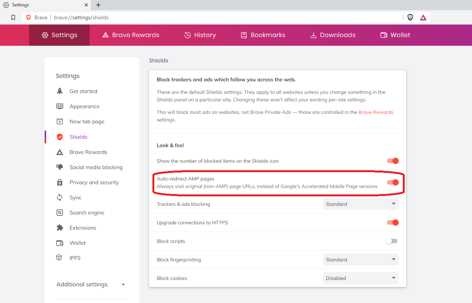The height and width of the screenshot is (303, 472).
Task: Switch to Brave Rewards top tab
Action: (131, 35)
